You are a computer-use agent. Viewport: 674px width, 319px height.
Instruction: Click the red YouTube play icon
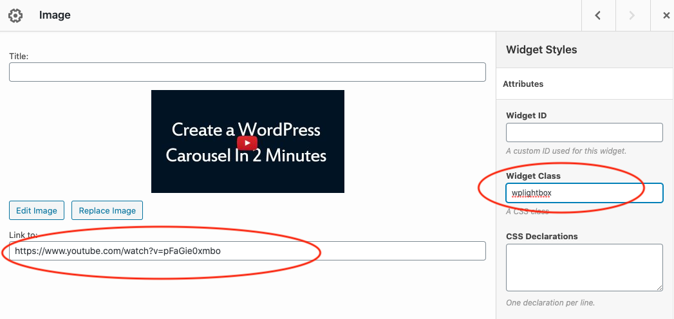coord(247,143)
